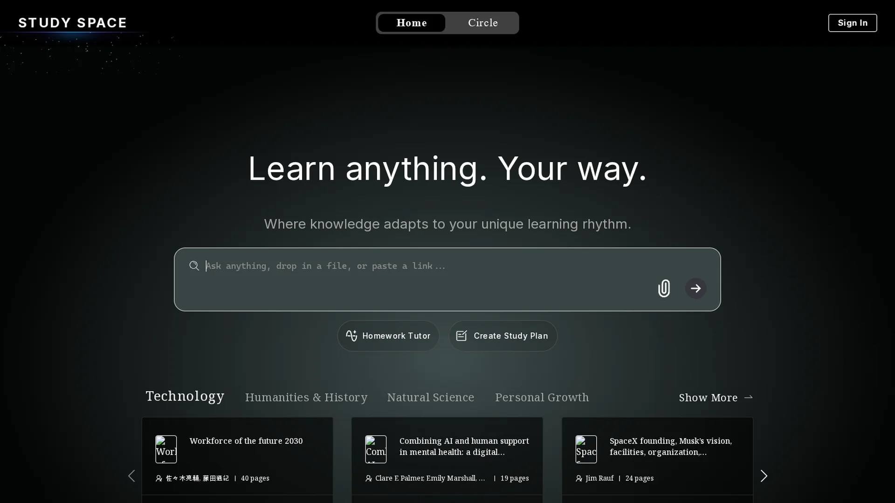
Task: Click the Sign In button
Action: point(853,23)
